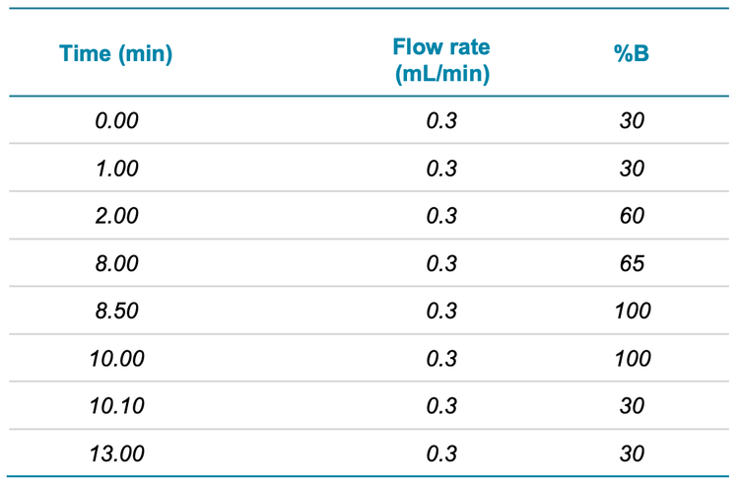The height and width of the screenshot is (488, 739).
Task: Click the 2.00 time cell
Action: pyautogui.click(x=116, y=216)
